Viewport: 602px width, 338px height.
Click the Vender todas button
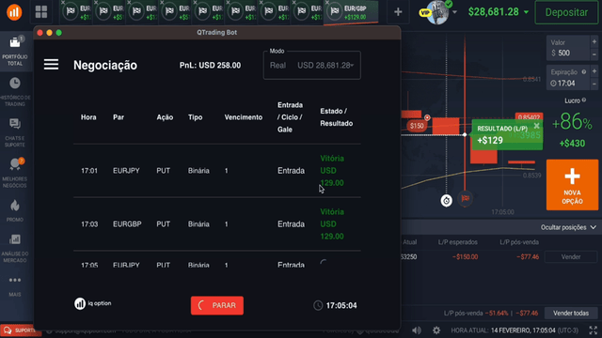pyautogui.click(x=571, y=313)
